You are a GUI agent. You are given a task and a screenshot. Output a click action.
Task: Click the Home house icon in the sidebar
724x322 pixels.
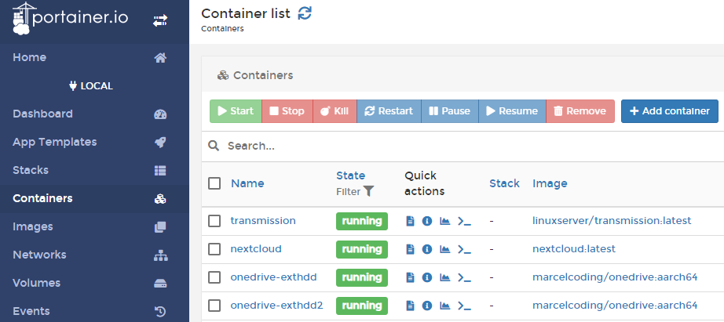point(160,58)
